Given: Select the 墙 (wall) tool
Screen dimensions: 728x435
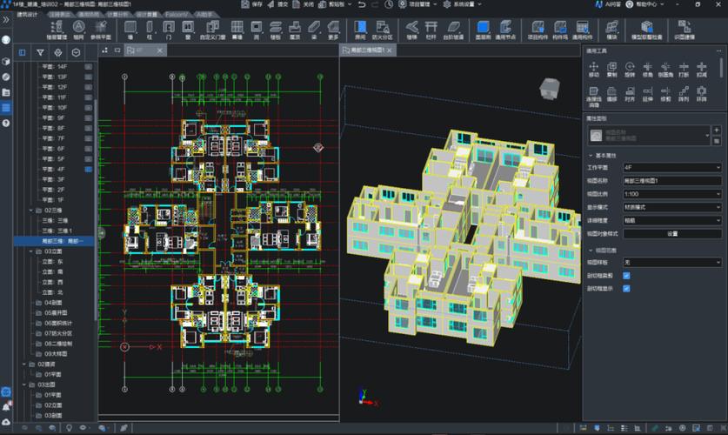Looking at the screenshot, I should pos(130,30).
